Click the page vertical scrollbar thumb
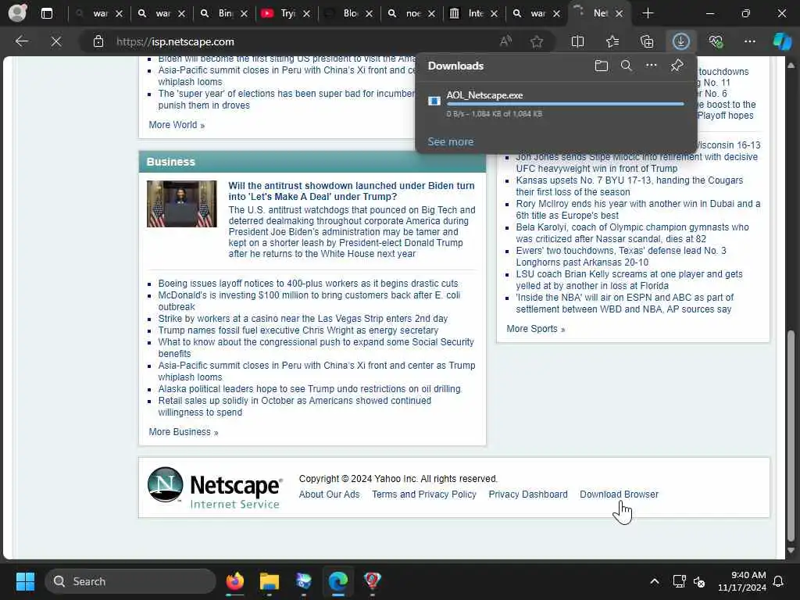800x600 pixels. 791,436
